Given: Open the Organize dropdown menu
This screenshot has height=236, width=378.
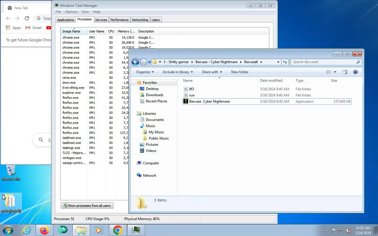Looking at the screenshot, I should (145, 72).
